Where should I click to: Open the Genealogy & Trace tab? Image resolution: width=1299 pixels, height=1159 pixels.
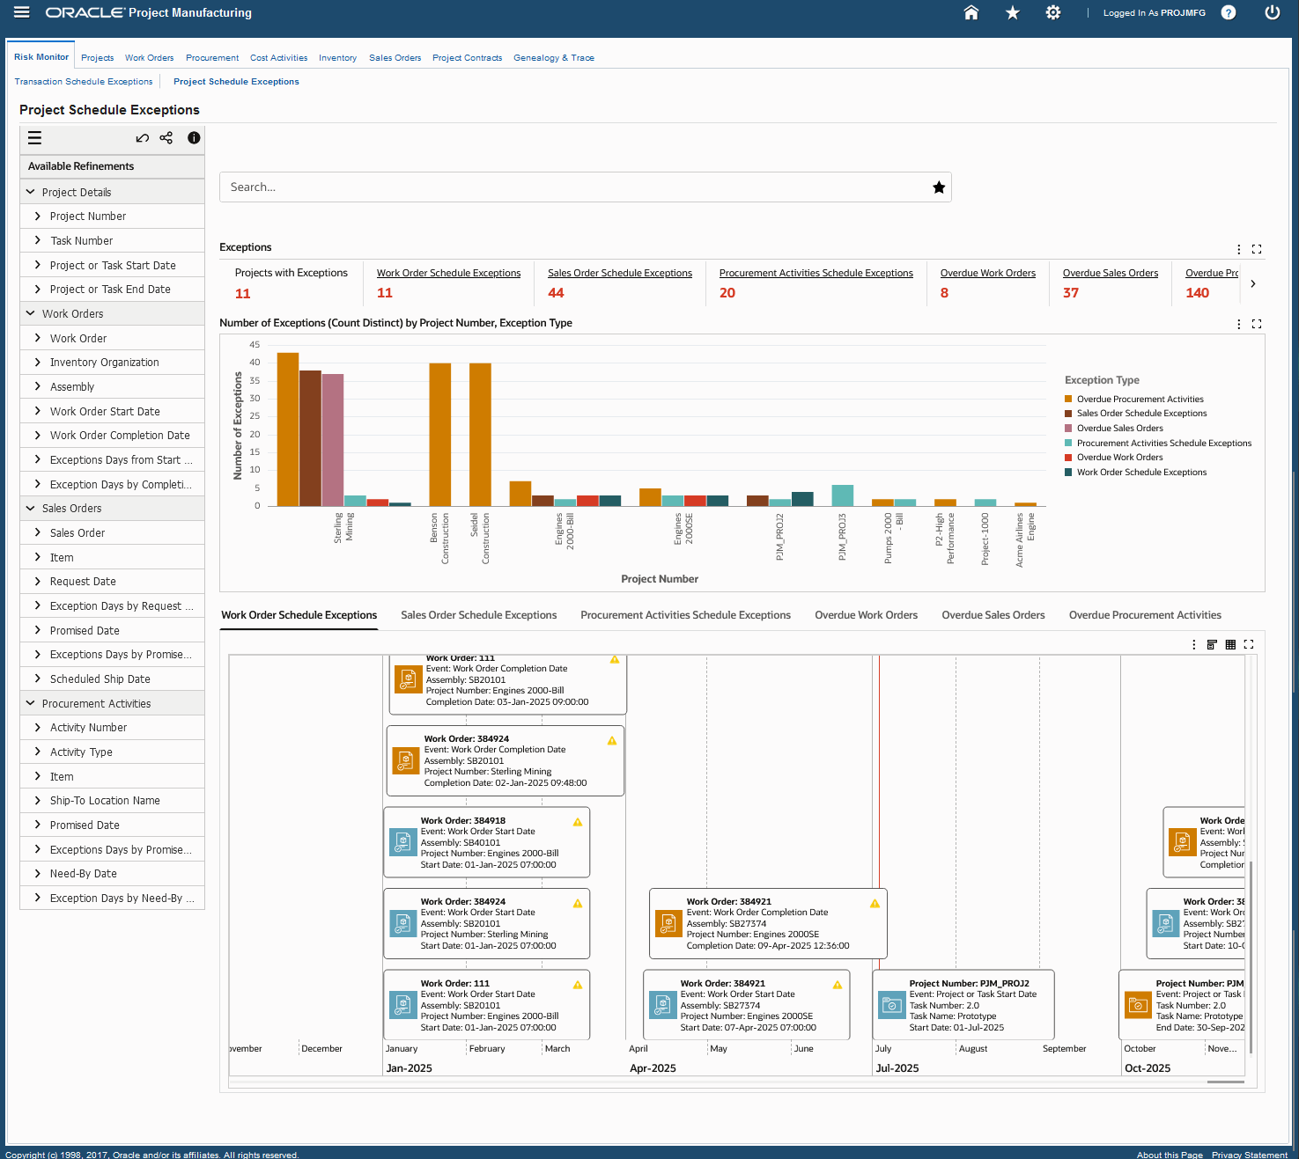tap(554, 58)
